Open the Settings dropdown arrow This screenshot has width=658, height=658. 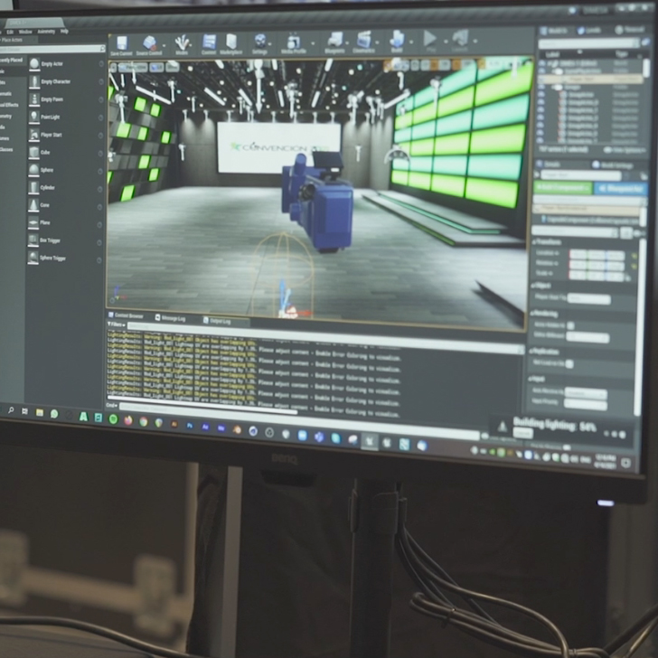[x=270, y=43]
